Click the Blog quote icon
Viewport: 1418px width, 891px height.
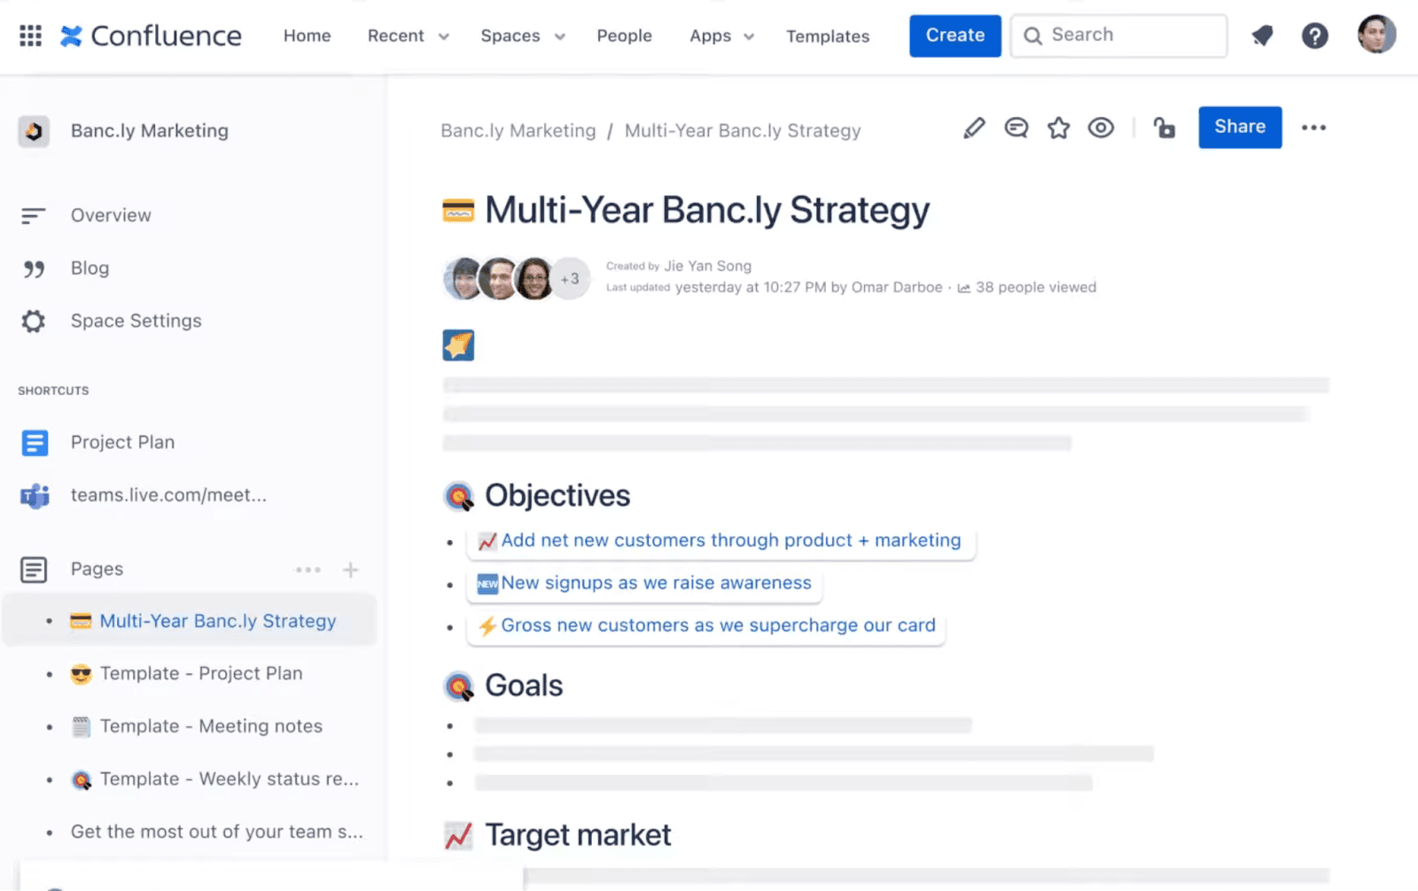(x=34, y=268)
